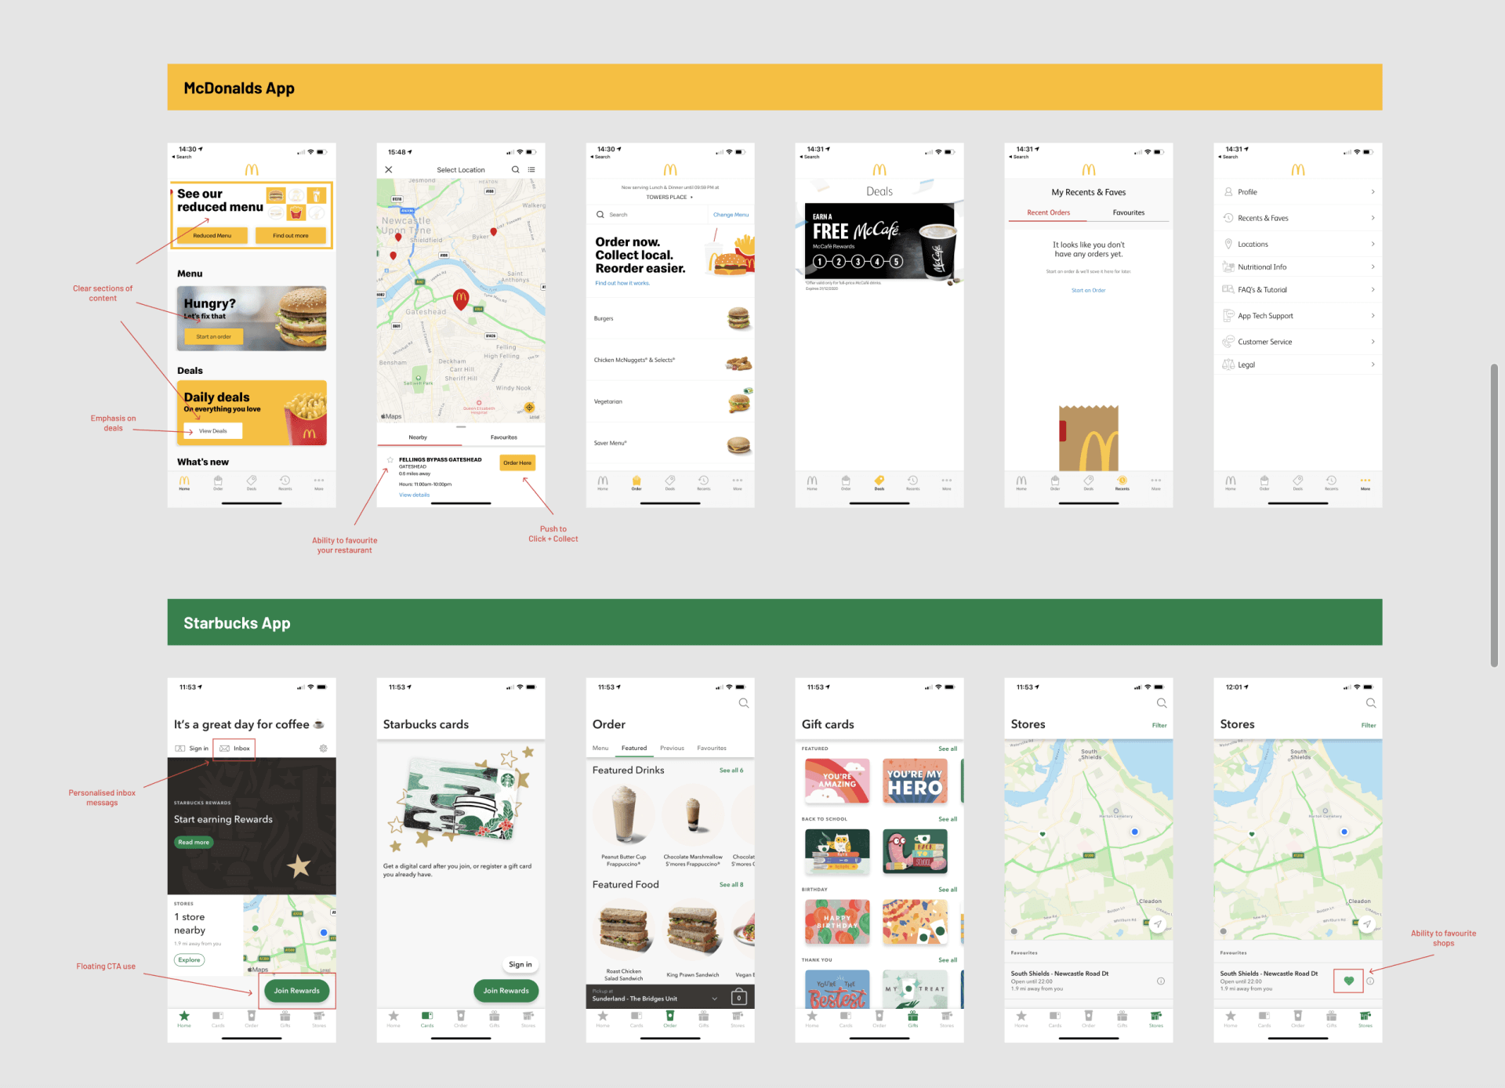The image size is (1505, 1088).
Task: Follow the 'Find out how it works' link
Action: 622,283
